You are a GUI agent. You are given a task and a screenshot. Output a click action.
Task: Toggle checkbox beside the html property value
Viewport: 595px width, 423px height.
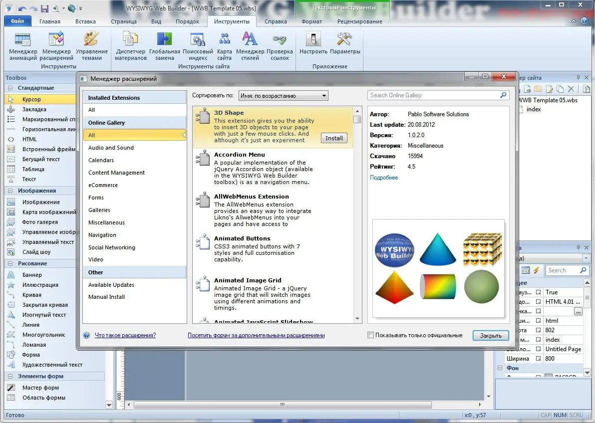[x=538, y=321]
